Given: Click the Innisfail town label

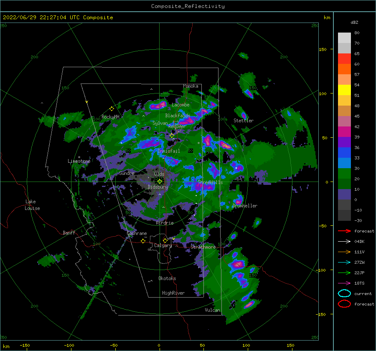Looking at the screenshot, I should [169, 151].
